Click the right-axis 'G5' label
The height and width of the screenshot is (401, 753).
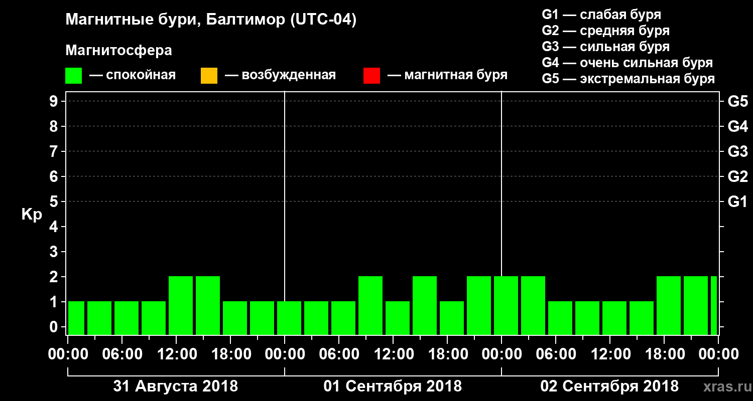[737, 101]
